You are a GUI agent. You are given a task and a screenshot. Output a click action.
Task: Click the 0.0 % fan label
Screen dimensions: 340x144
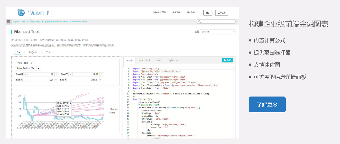point(101,114)
